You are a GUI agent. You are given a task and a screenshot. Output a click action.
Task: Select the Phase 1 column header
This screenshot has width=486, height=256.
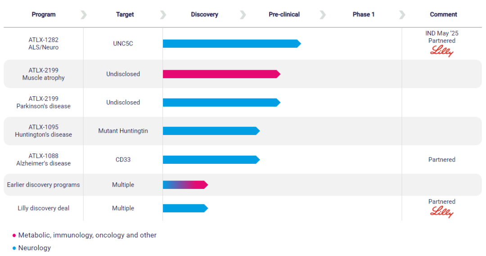[x=364, y=14]
